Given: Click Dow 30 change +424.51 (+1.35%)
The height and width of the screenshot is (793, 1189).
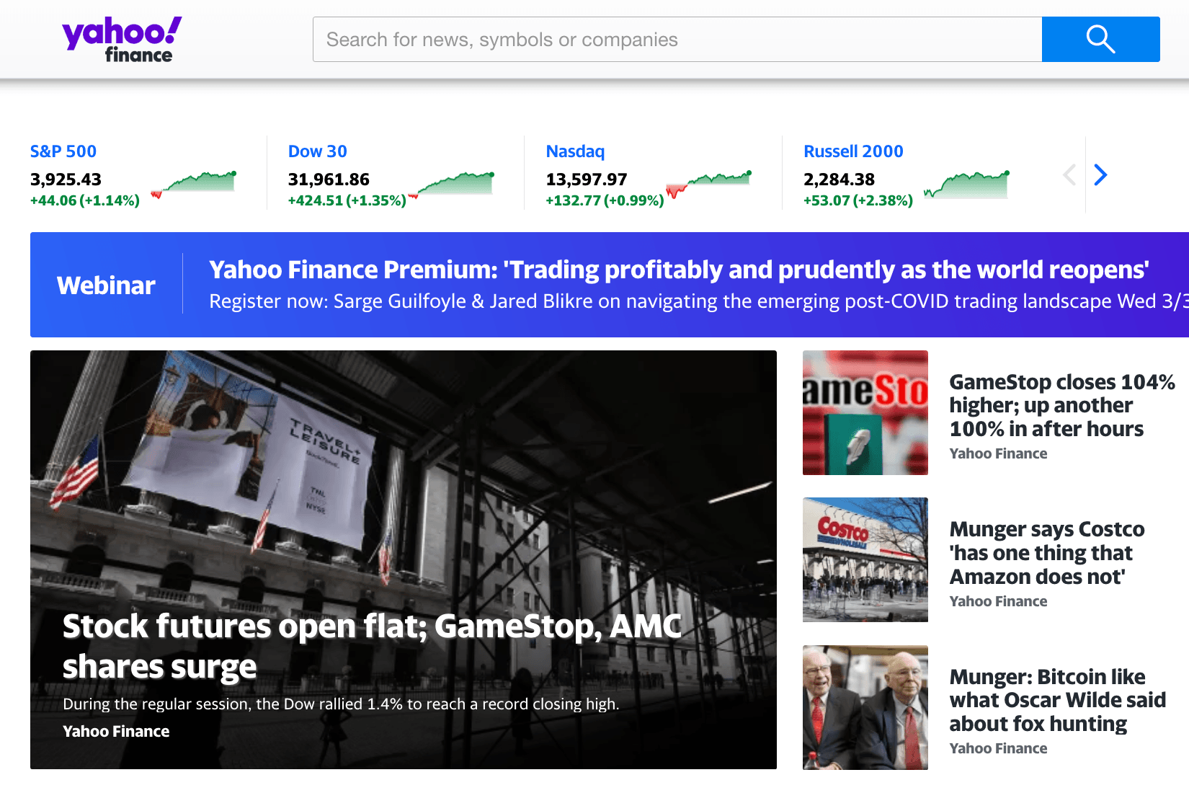Looking at the screenshot, I should 347,200.
